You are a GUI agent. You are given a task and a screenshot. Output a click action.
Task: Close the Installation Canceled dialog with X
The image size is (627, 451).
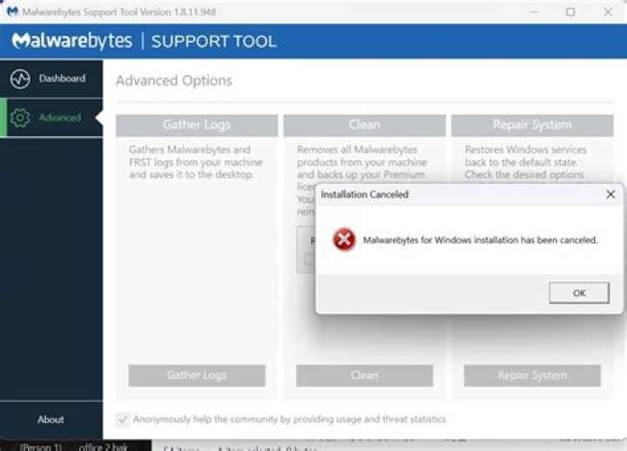[x=610, y=194]
